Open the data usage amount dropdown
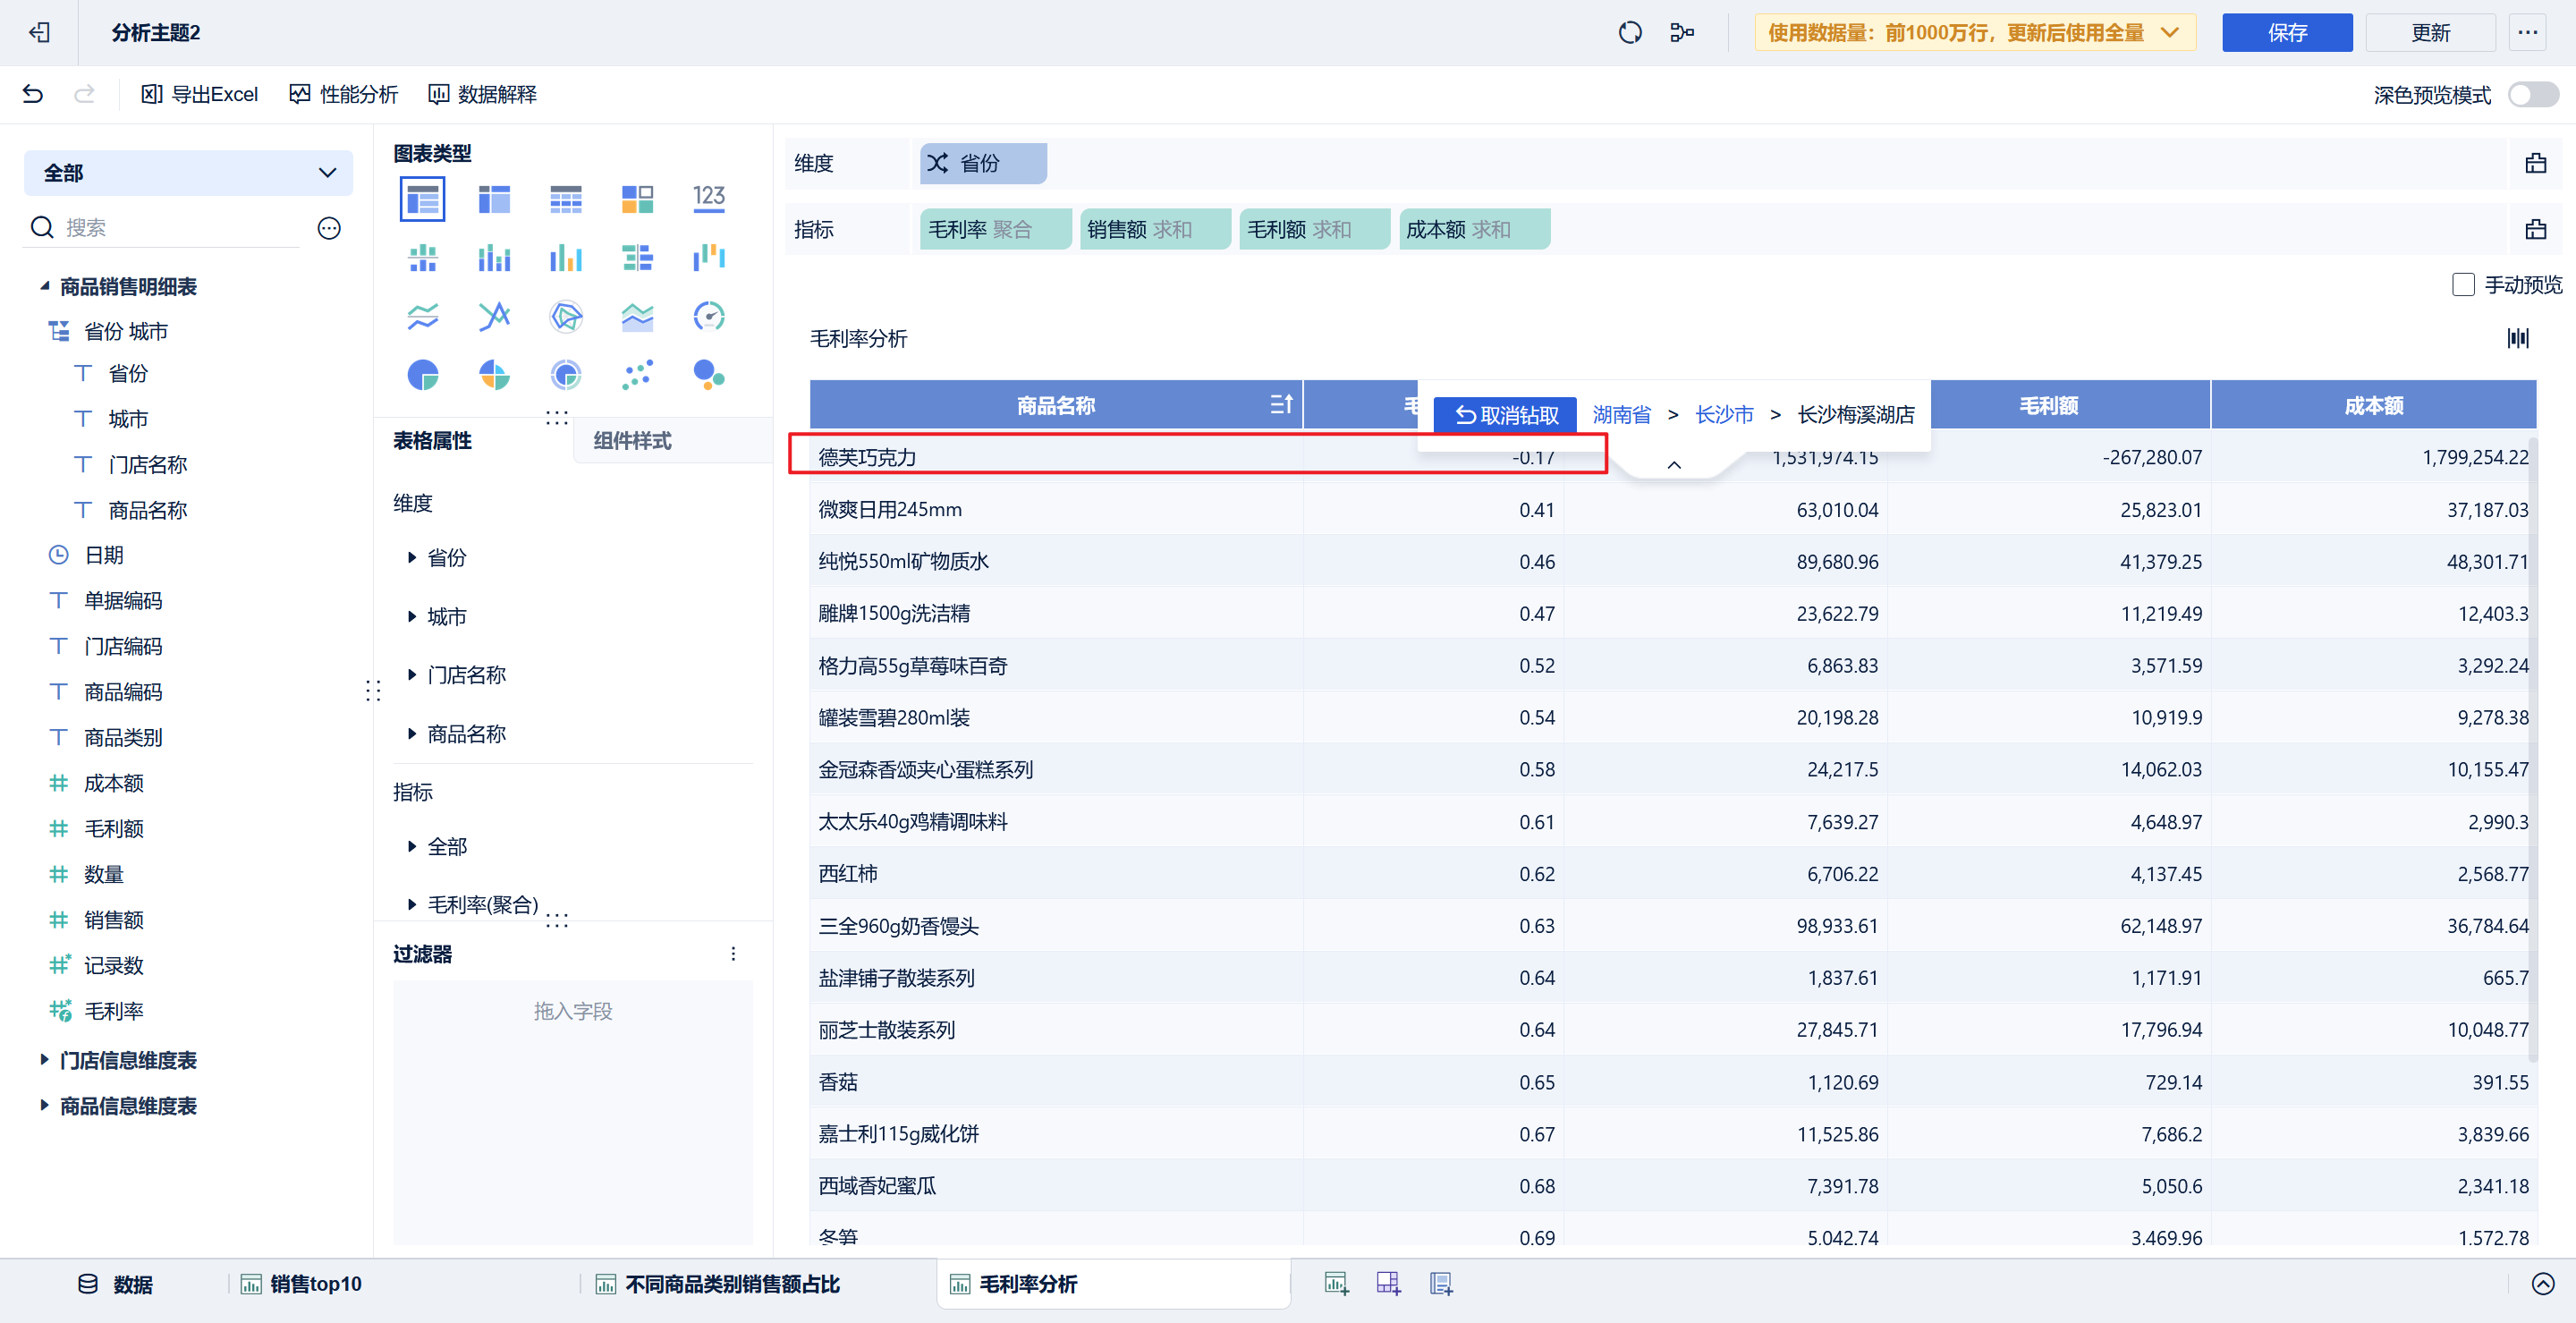The height and width of the screenshot is (1323, 2576). click(x=1974, y=33)
